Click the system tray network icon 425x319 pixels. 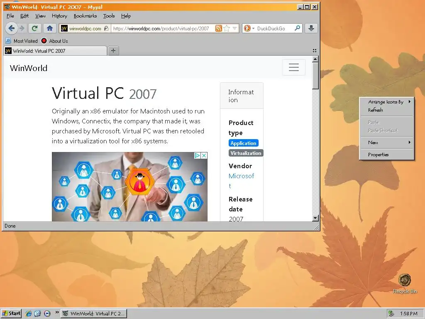point(391,314)
